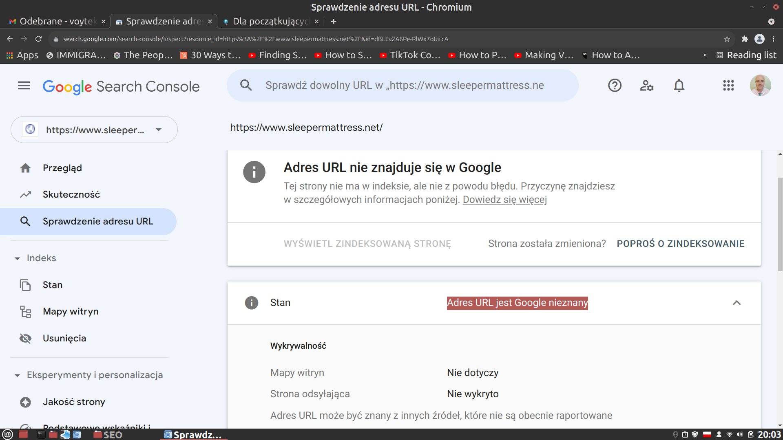The image size is (783, 440).
Task: Click the Dowiedz się więcej link
Action: click(x=504, y=200)
